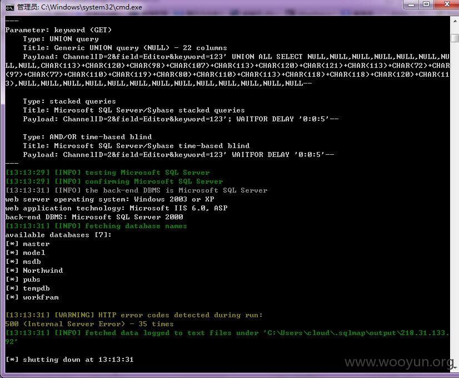Click the cmd.exe icon in title bar
Viewport: 459px width, 378px height.
[9, 7]
